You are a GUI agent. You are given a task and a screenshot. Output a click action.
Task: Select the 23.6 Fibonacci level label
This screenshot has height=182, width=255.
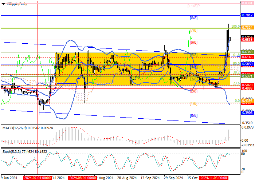pos(236,83)
